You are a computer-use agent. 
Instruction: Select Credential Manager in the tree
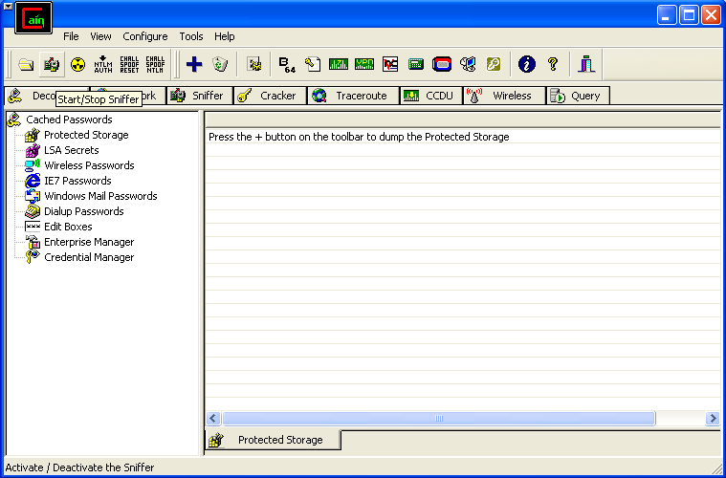click(x=89, y=257)
